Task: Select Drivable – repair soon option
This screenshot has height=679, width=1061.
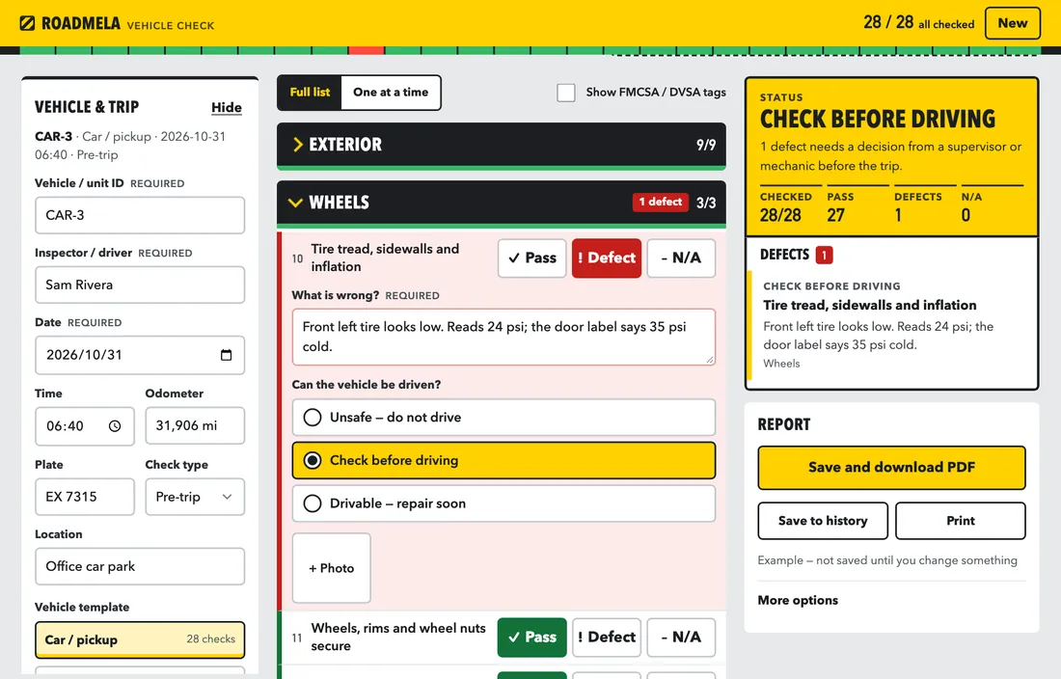Action: (503, 503)
